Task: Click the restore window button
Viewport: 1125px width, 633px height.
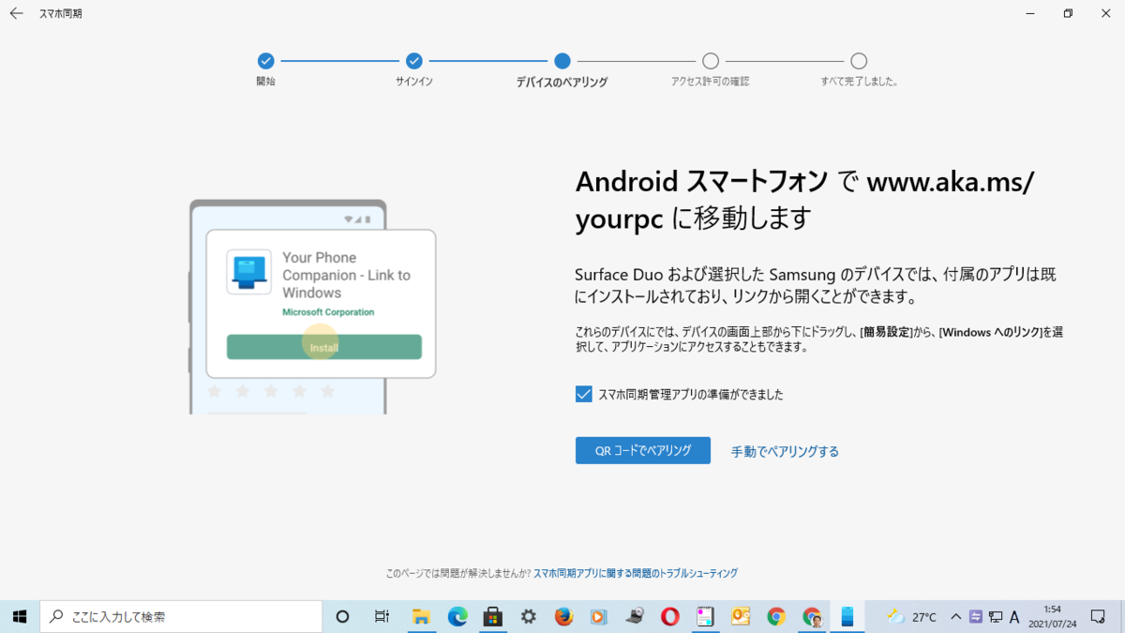Action: pyautogui.click(x=1068, y=13)
